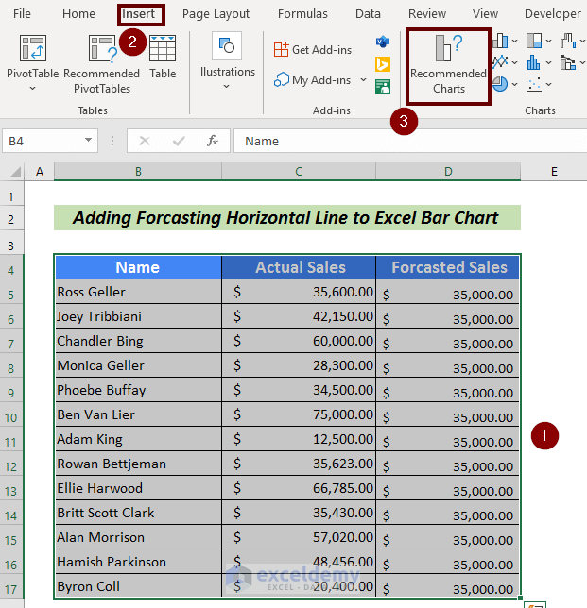The image size is (587, 608).
Task: Click the Insert Scatter Chart icon
Action: point(534,84)
